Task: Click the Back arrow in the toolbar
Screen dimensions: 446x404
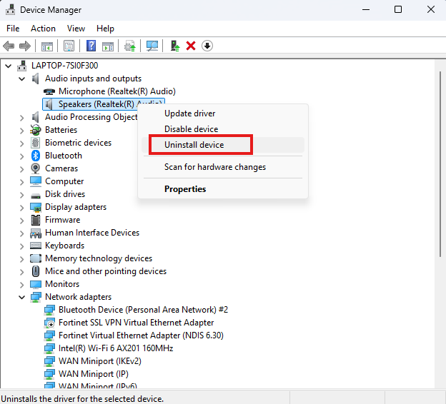Action: [9, 46]
